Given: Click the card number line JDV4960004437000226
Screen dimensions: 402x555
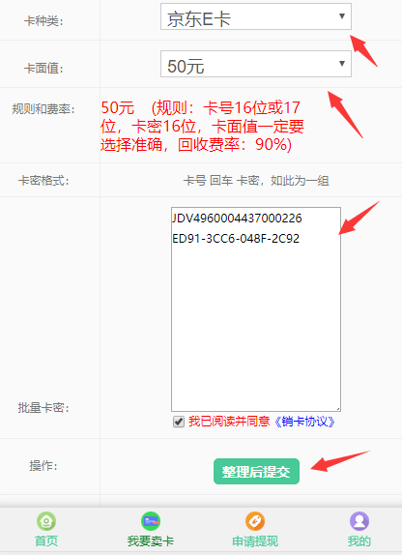Looking at the screenshot, I should 237,219.
